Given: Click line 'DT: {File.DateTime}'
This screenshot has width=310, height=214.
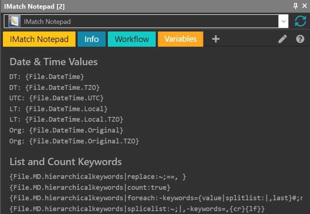Looking at the screenshot, I should tap(47, 76).
